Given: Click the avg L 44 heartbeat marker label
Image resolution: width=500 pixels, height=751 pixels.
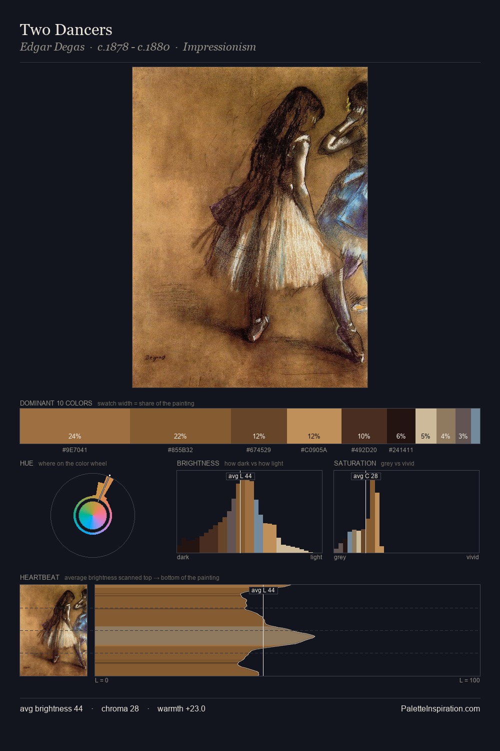Looking at the screenshot, I should click(x=263, y=590).
